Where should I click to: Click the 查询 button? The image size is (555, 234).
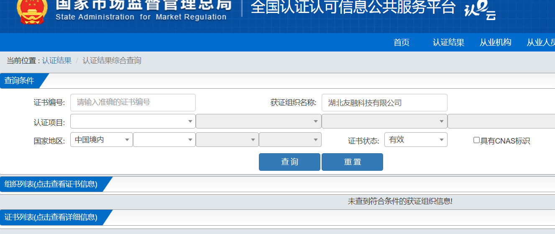coord(289,162)
